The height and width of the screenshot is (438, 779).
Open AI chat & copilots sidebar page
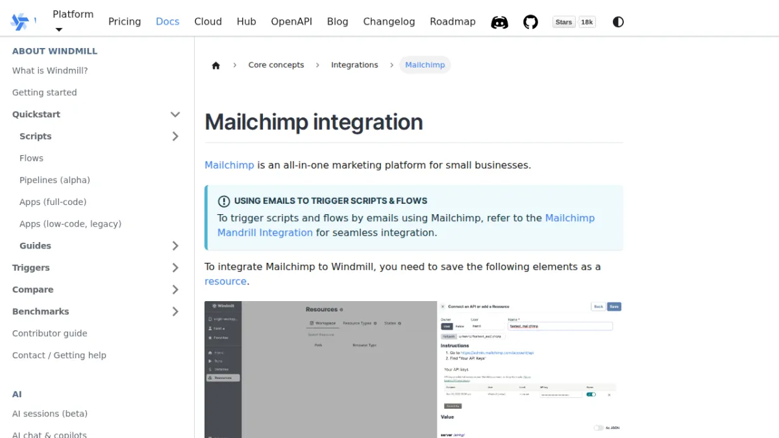(x=49, y=435)
